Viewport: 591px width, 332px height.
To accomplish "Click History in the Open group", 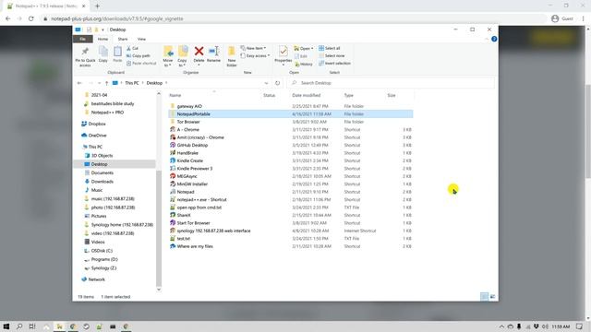I will [x=304, y=64].
